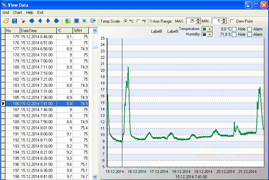Viewport: 269px width, 180px height.
Task: Jump to last record with double-right arrow
Action: [56, 21]
